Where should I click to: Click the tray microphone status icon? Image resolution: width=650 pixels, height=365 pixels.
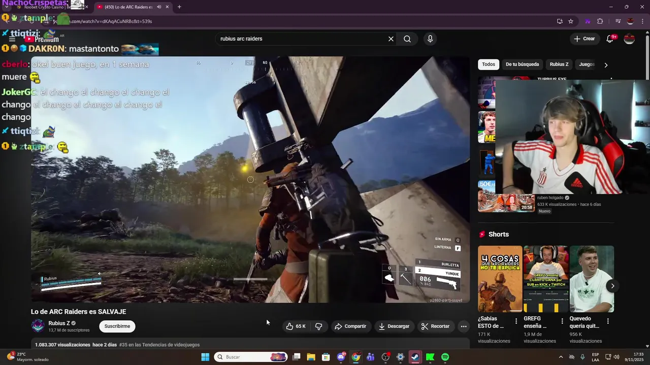pyautogui.click(x=582, y=357)
